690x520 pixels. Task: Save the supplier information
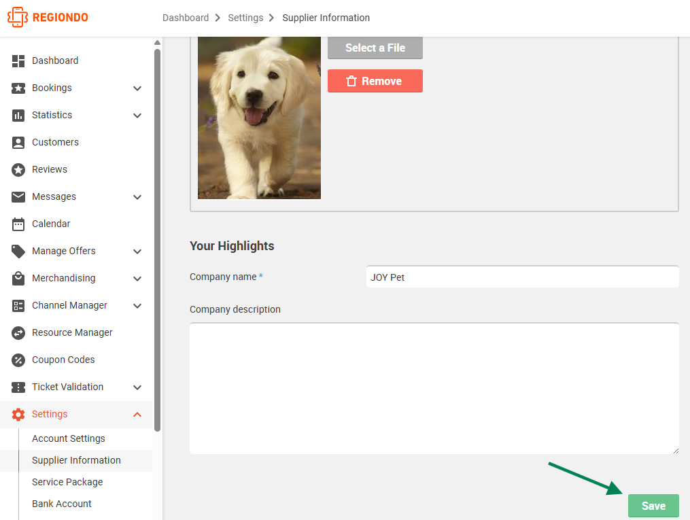(x=653, y=506)
